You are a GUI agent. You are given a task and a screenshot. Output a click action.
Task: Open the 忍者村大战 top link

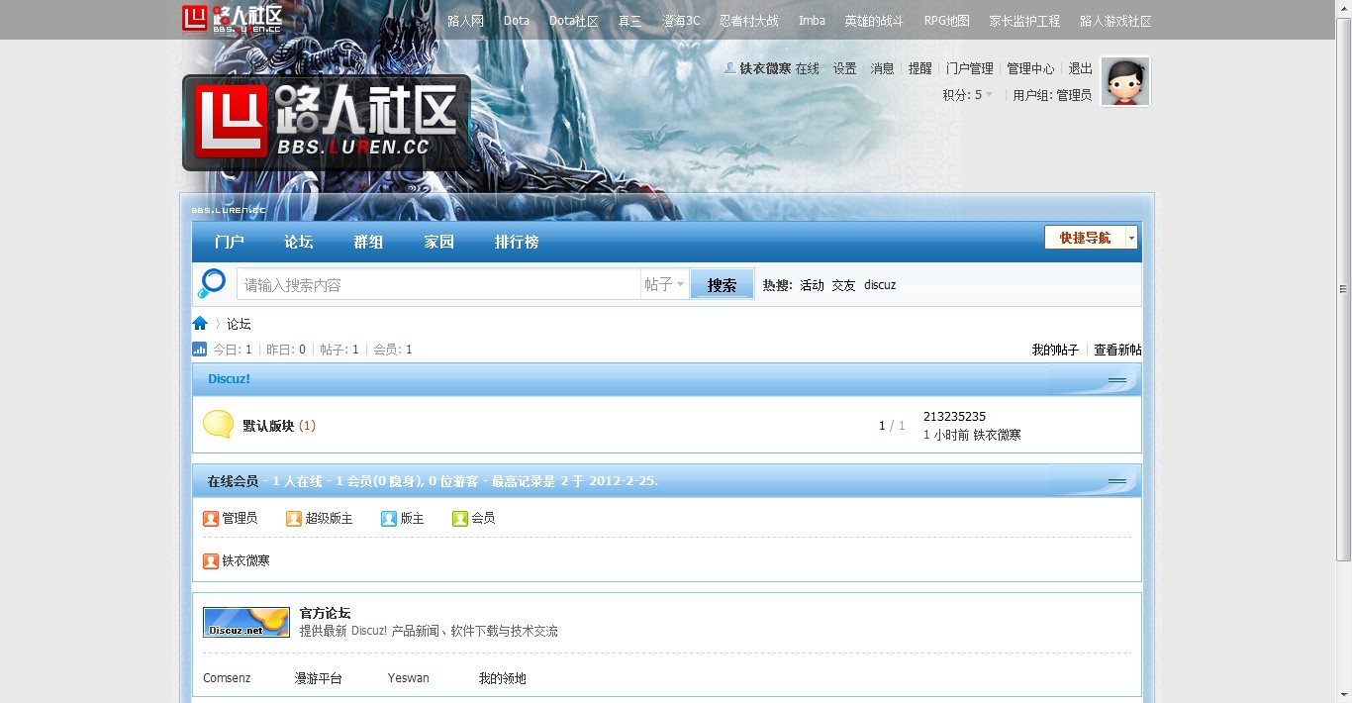749,21
